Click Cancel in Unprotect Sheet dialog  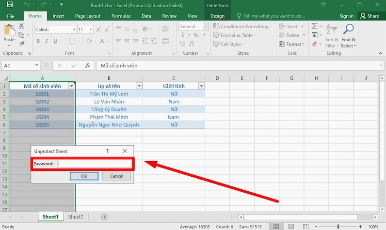tap(116, 176)
